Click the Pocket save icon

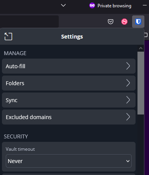point(111,22)
